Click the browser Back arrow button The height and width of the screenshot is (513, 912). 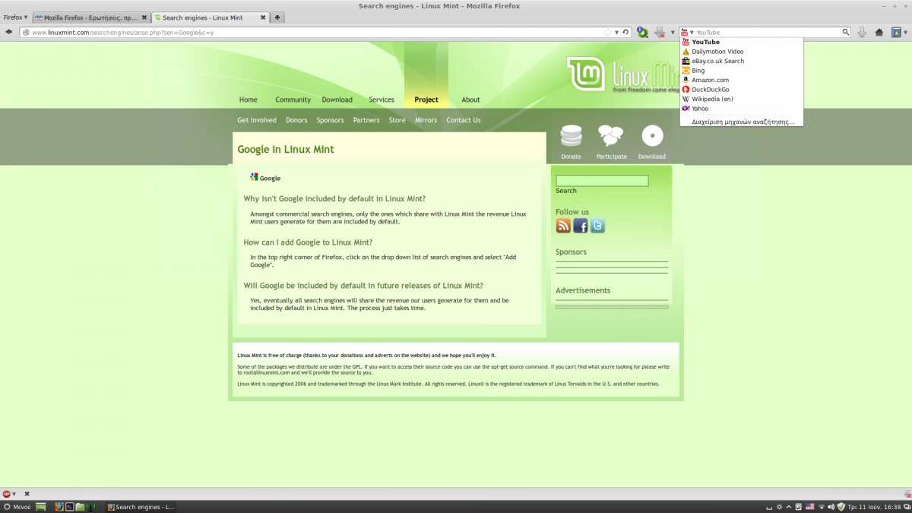coord(8,32)
